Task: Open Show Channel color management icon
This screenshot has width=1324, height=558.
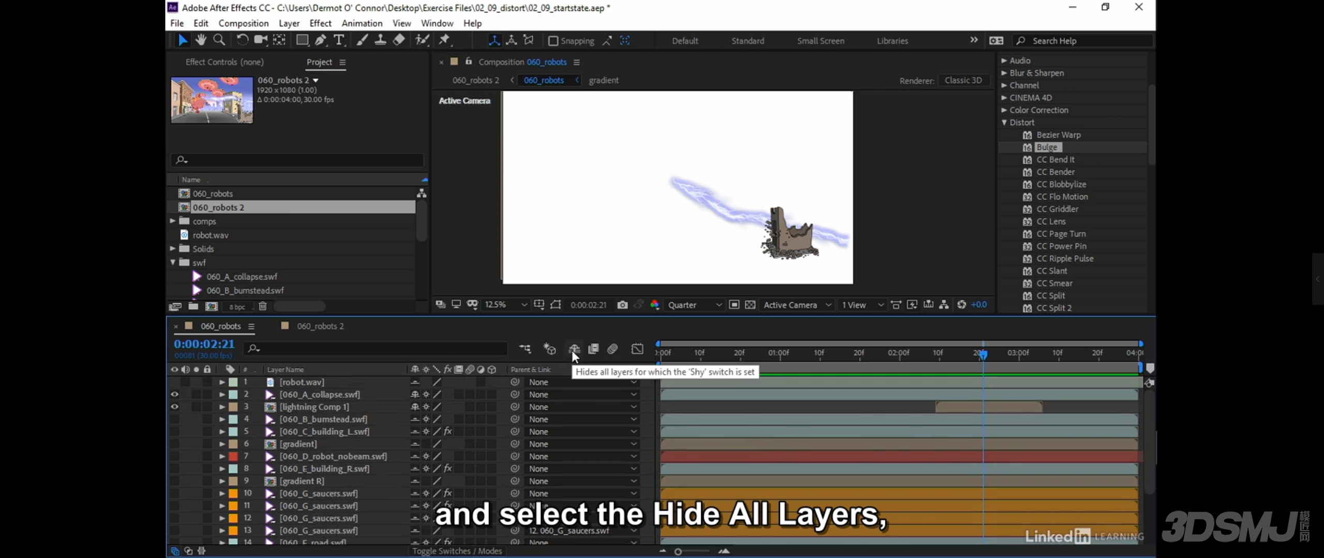Action: click(x=655, y=305)
